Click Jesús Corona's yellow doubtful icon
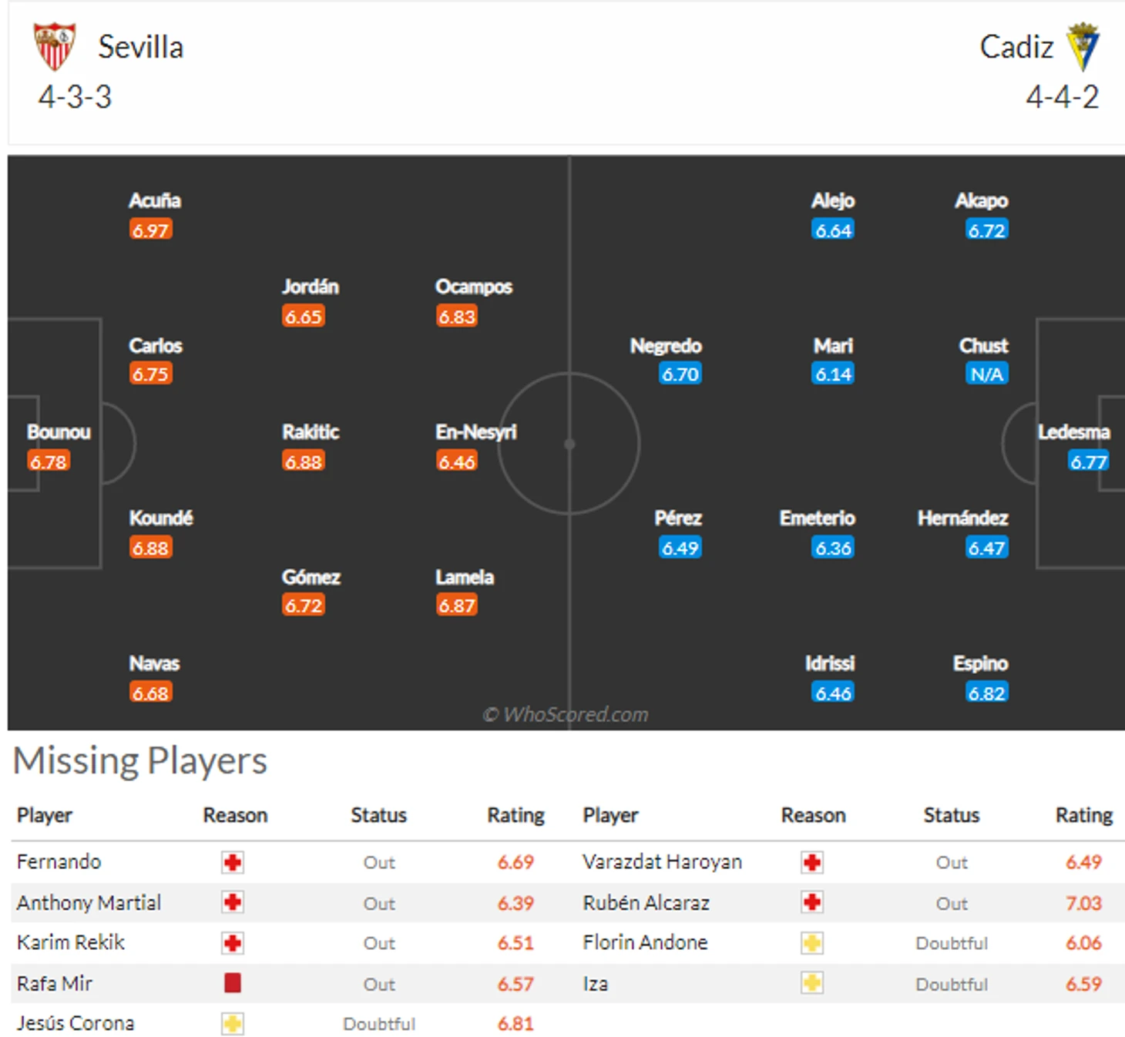The height and width of the screenshot is (1037, 1125). click(233, 1024)
